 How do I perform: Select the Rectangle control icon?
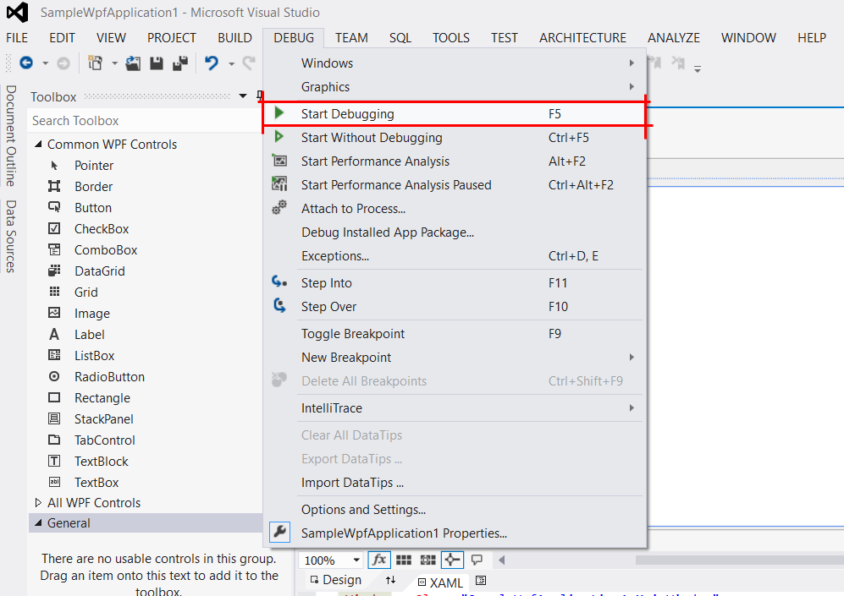coord(54,397)
